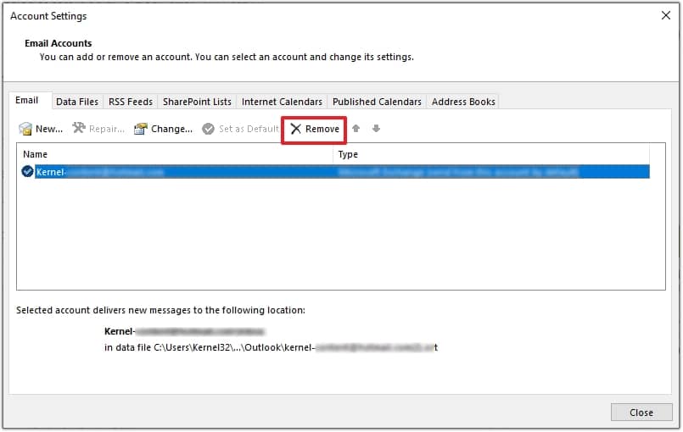Click the Close button
This screenshot has width=683, height=432.
(x=641, y=413)
